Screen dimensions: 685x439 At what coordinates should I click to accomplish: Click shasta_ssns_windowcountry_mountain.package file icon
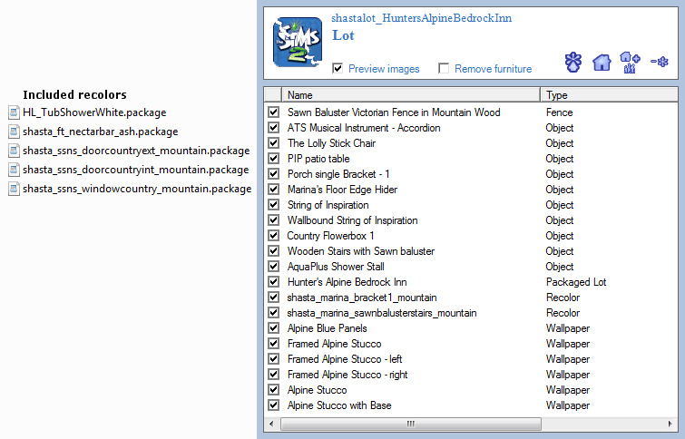tap(14, 189)
